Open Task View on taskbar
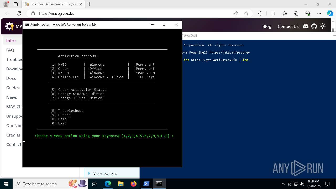The height and width of the screenshot is (189, 336). [94, 184]
